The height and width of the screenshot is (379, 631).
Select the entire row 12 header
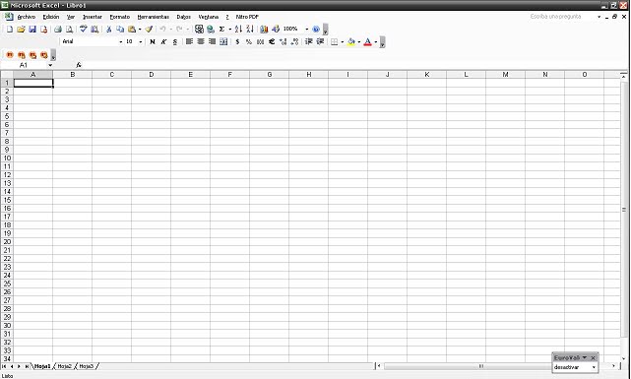[7, 174]
